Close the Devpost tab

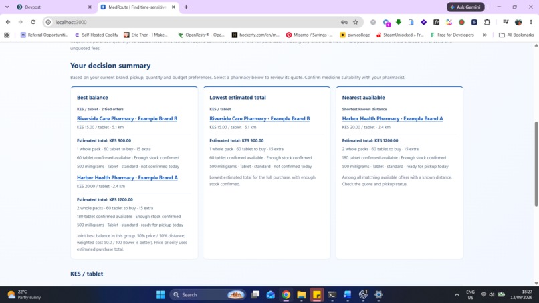click(90, 7)
